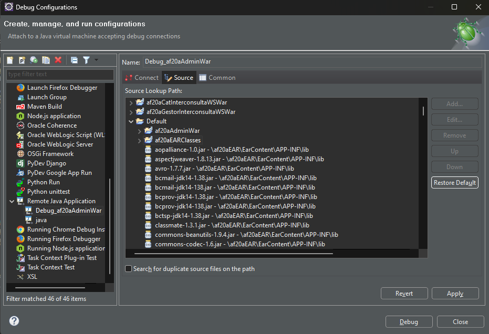Maximize the Debug Configurations window
This screenshot has width=489, height=334.
tap(454, 7)
